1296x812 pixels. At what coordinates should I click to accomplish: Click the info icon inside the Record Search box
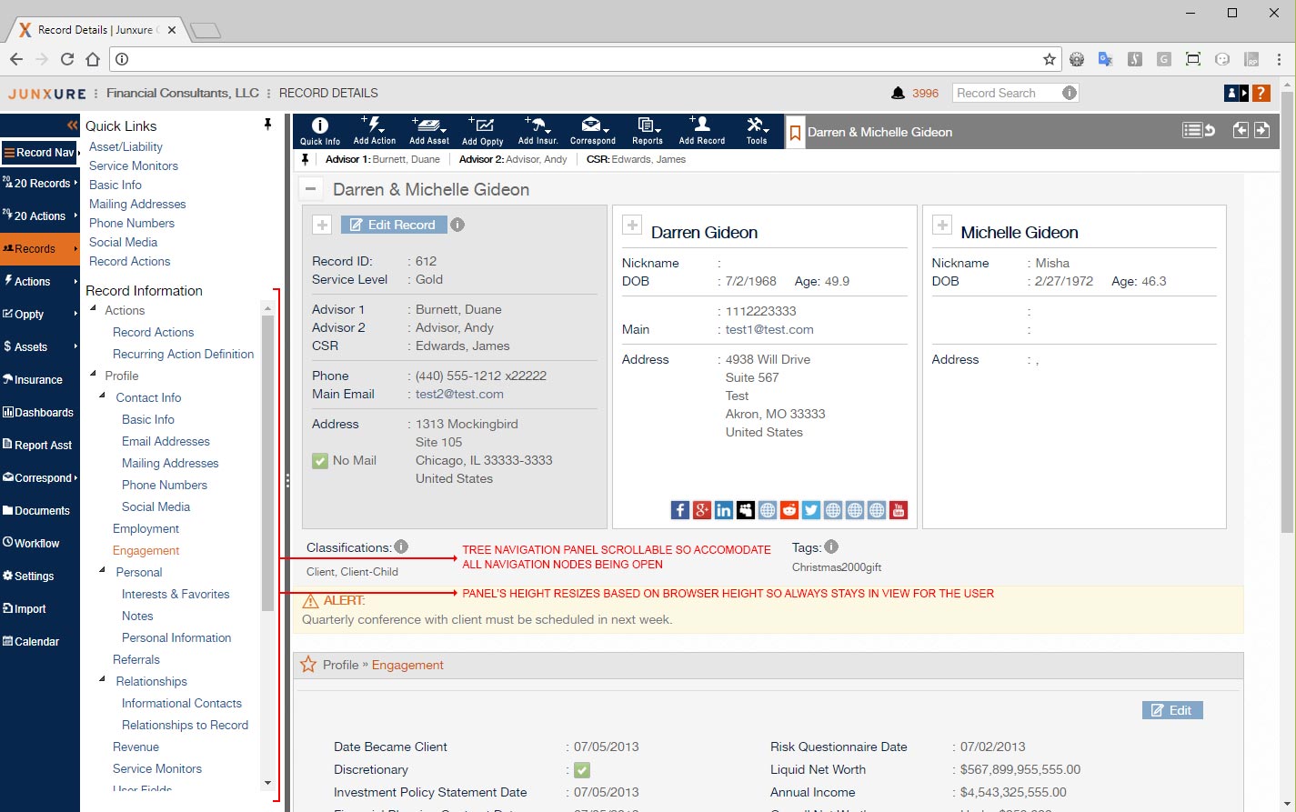pyautogui.click(x=1070, y=93)
